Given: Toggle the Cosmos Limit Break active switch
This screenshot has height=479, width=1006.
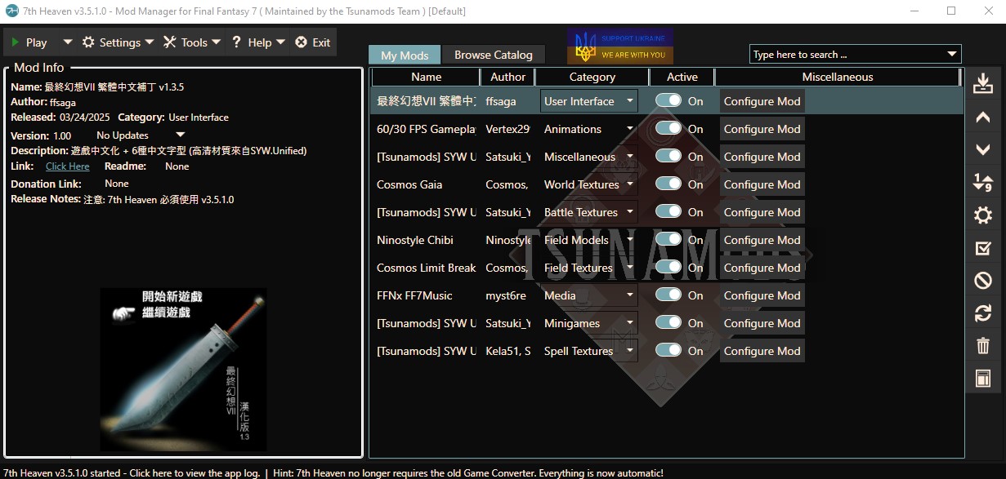Looking at the screenshot, I should point(668,268).
